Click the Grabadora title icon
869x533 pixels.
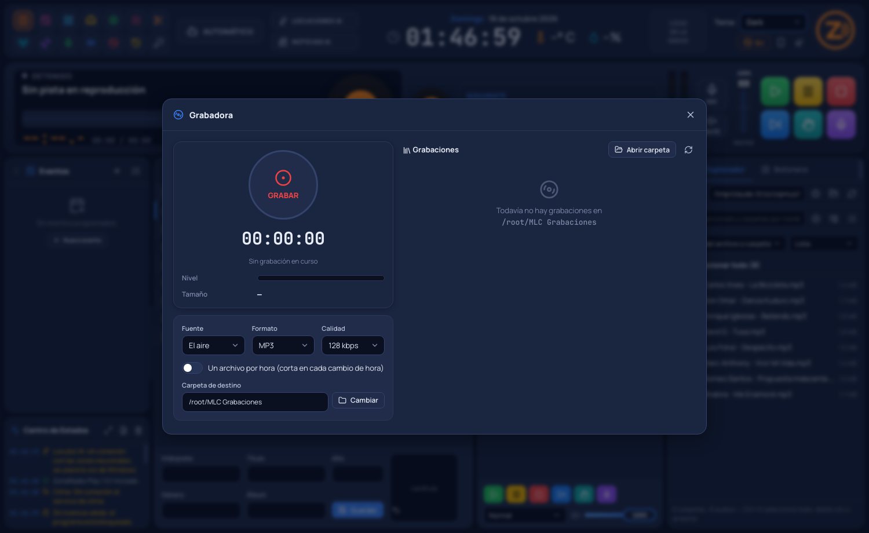tap(178, 115)
